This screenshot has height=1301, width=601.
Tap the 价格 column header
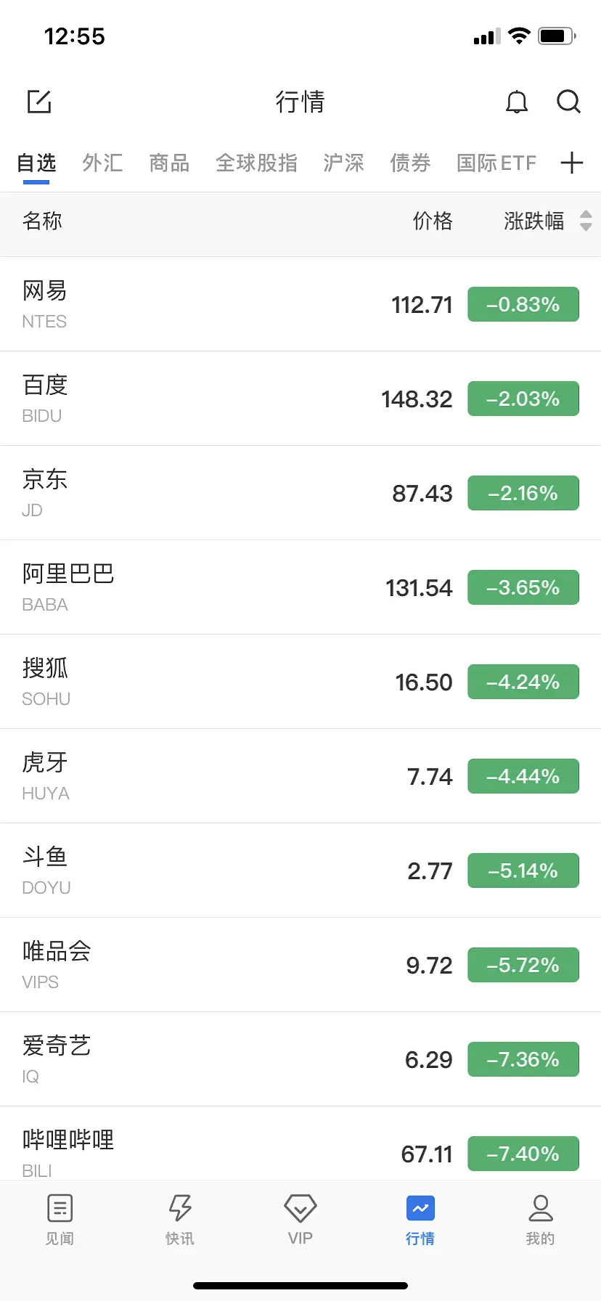click(x=433, y=221)
